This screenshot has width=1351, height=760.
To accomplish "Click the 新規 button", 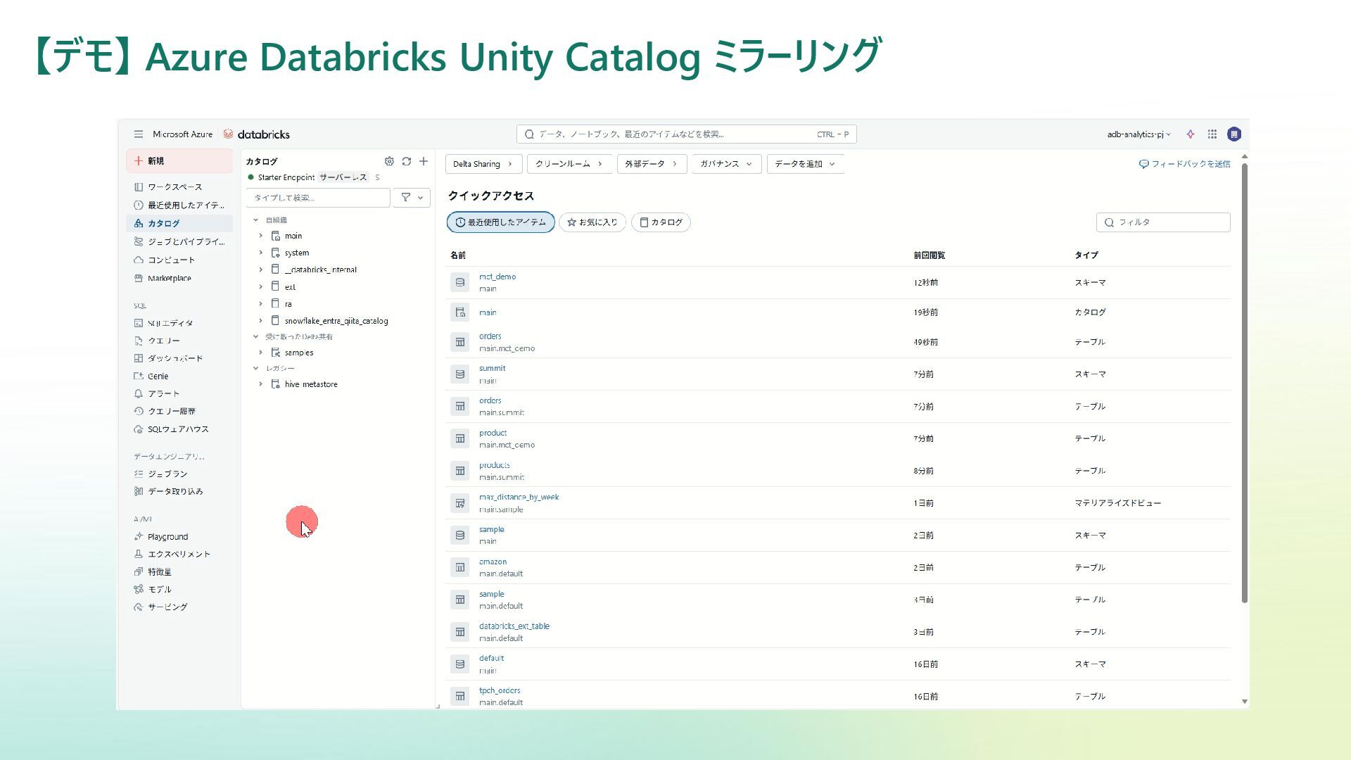I will pos(179,161).
